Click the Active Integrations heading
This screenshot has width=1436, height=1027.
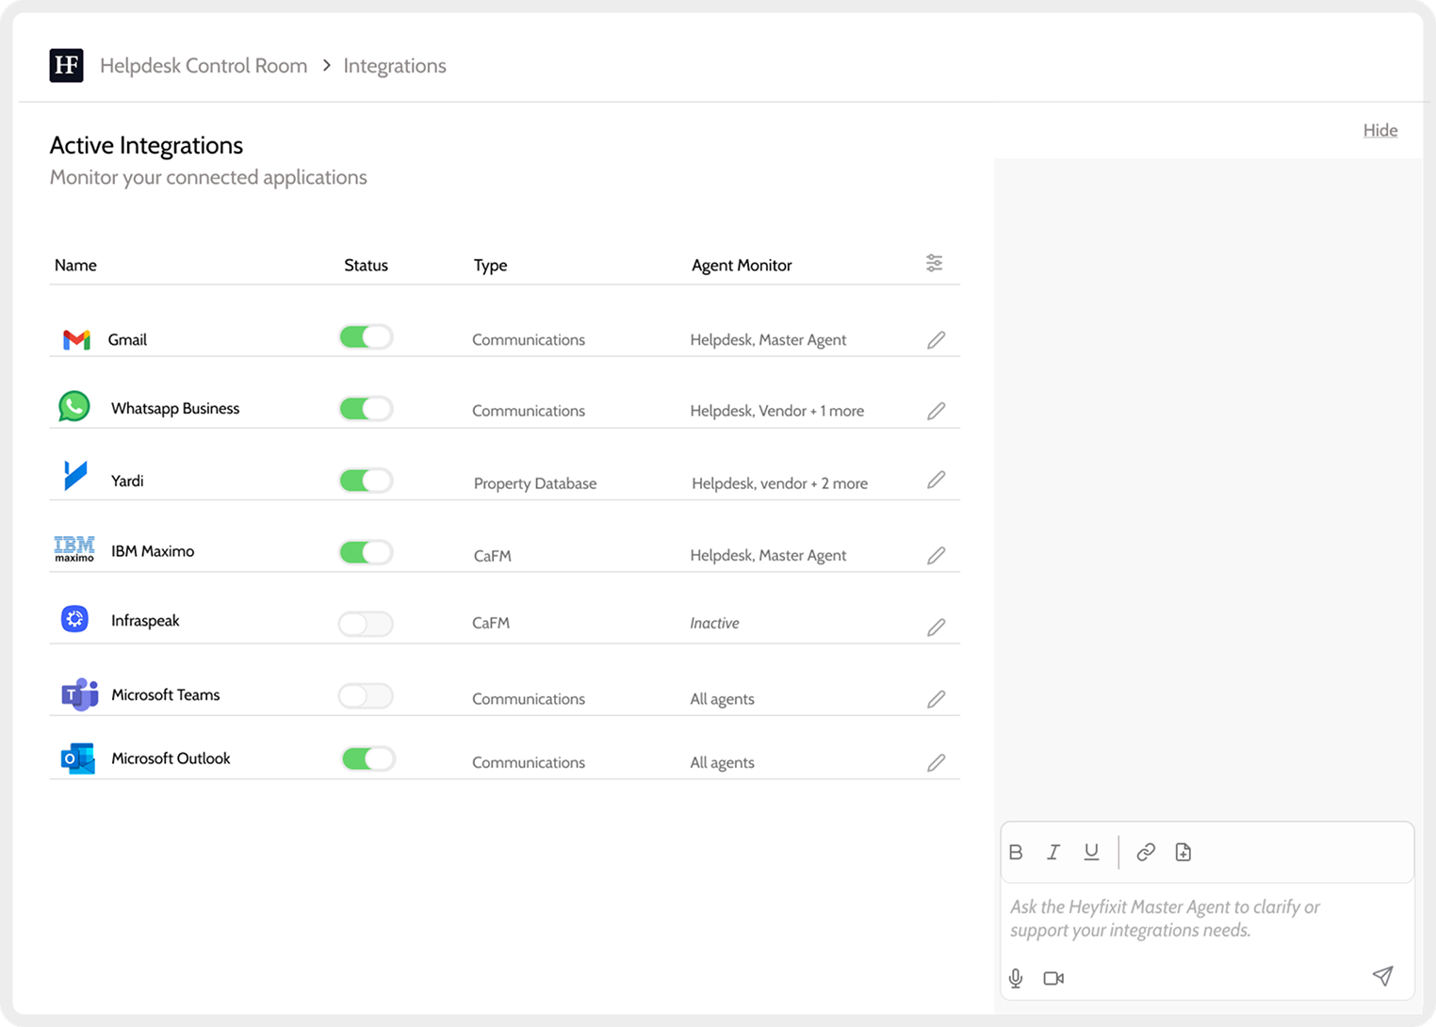click(x=146, y=145)
